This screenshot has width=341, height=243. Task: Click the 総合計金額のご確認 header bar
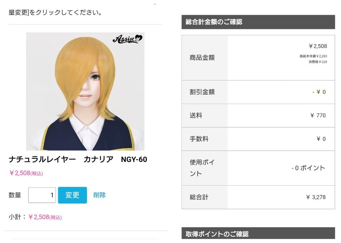tap(258, 22)
